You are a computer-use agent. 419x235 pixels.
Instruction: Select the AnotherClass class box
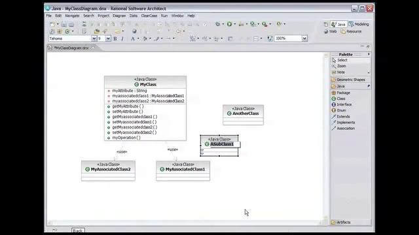pyautogui.click(x=243, y=115)
